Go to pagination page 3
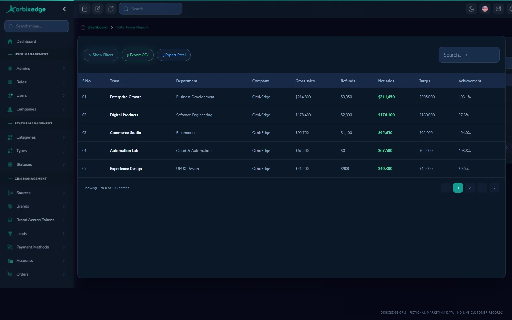 pyautogui.click(x=482, y=188)
